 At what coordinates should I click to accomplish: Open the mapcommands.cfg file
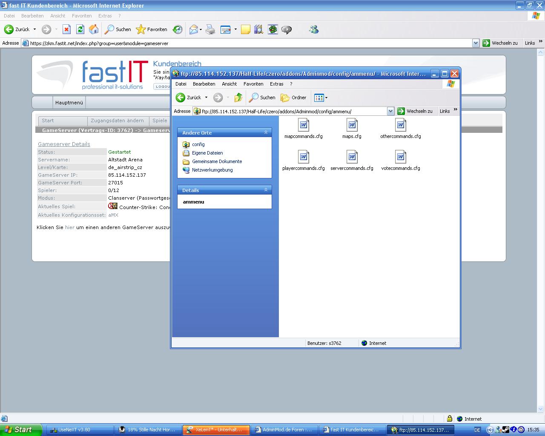click(303, 125)
